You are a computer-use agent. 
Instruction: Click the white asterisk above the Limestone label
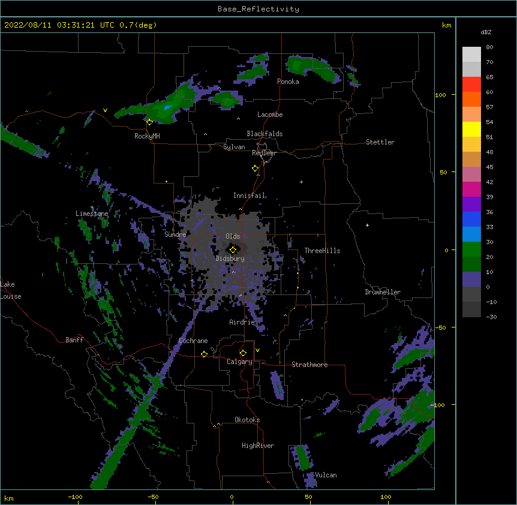[92, 208]
